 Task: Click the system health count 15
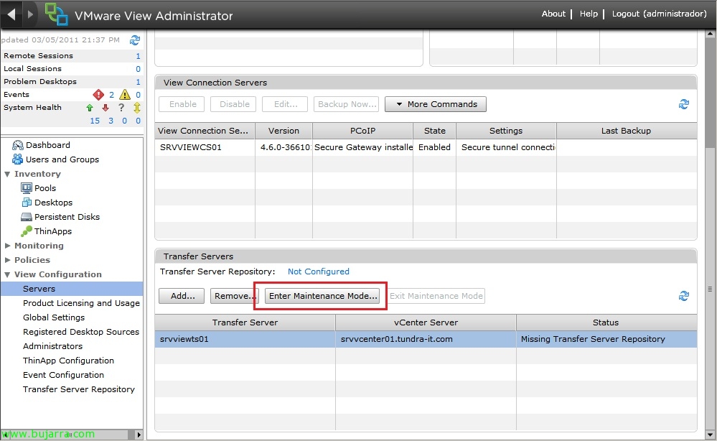click(95, 121)
